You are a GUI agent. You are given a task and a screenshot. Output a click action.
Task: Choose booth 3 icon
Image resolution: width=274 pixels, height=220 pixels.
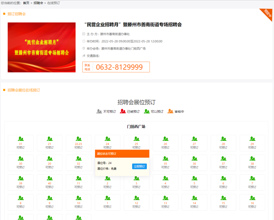click(136, 178)
